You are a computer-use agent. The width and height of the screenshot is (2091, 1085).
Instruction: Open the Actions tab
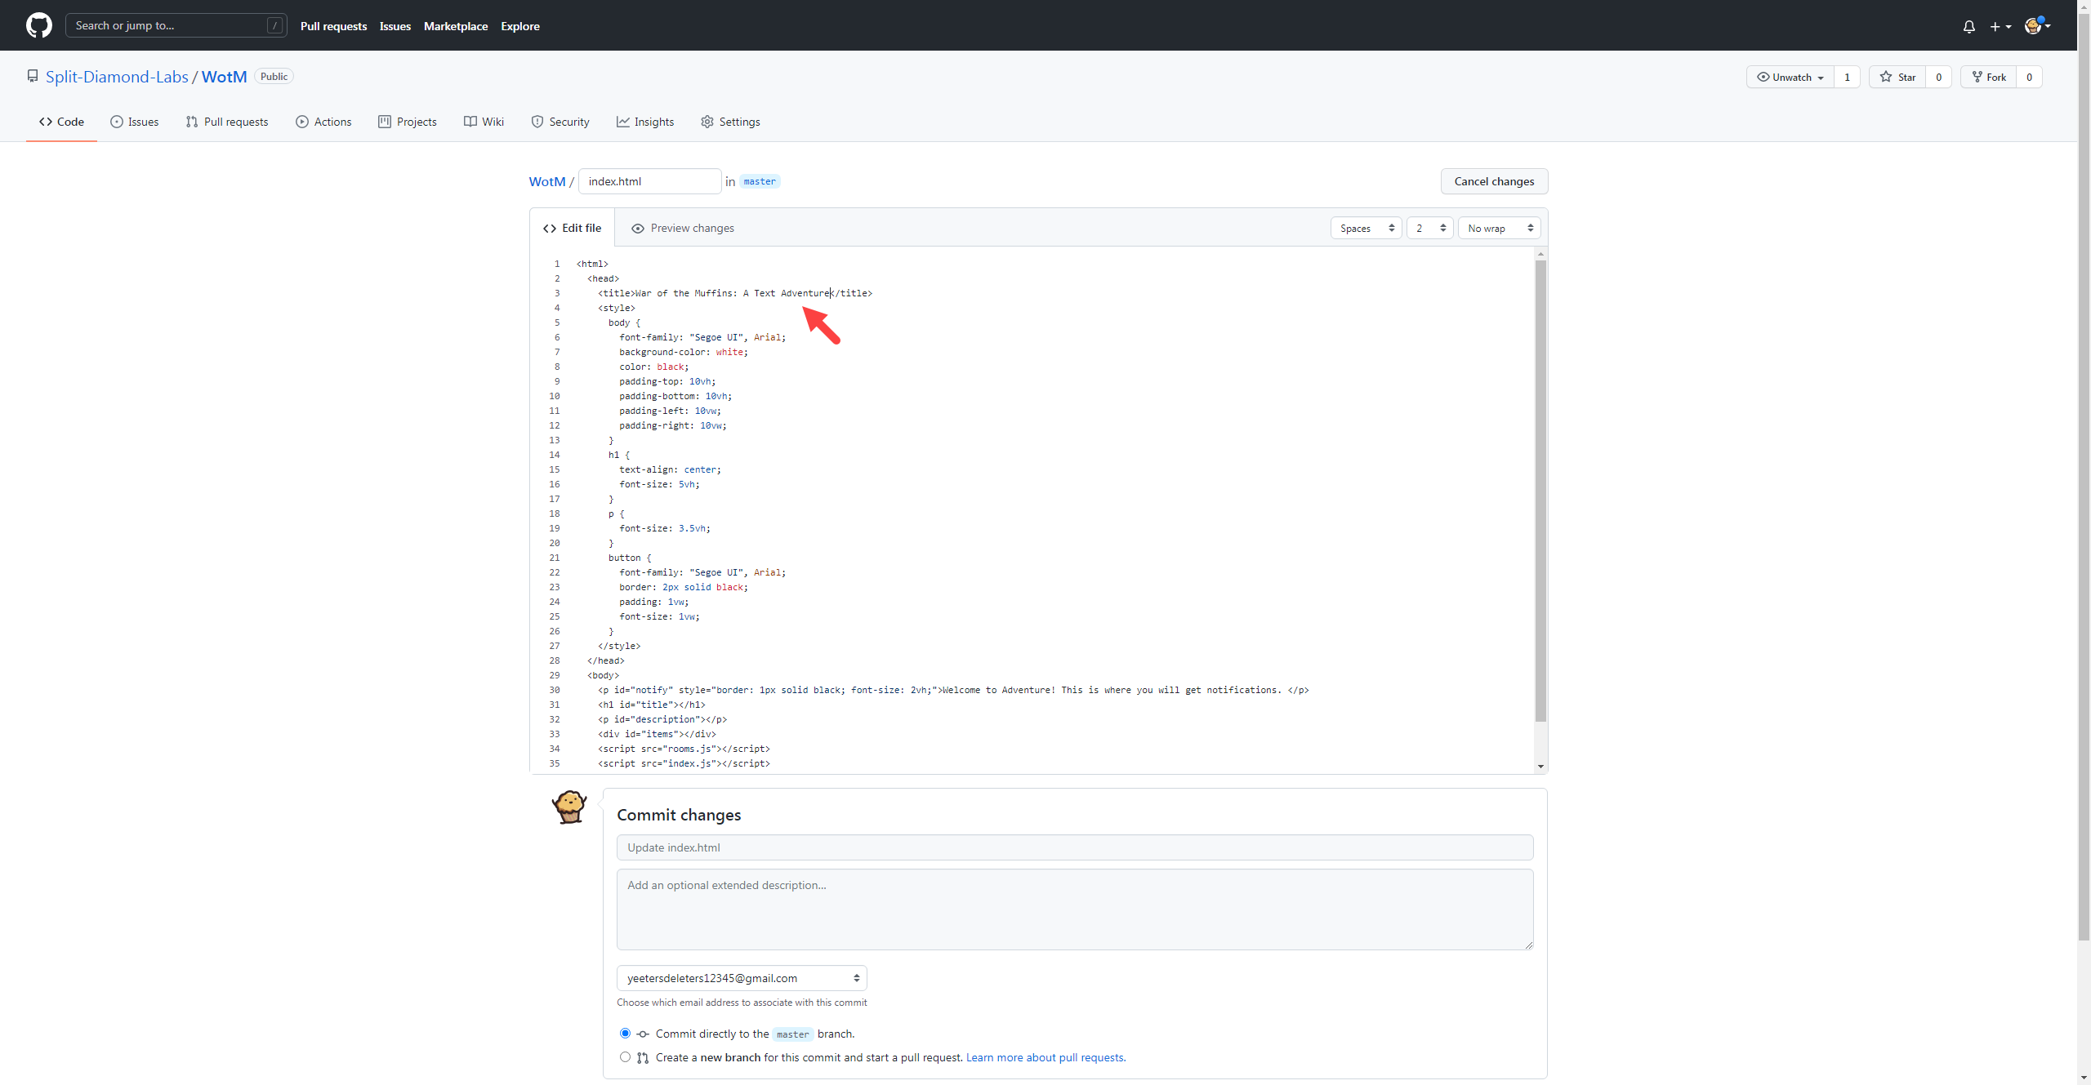(323, 122)
